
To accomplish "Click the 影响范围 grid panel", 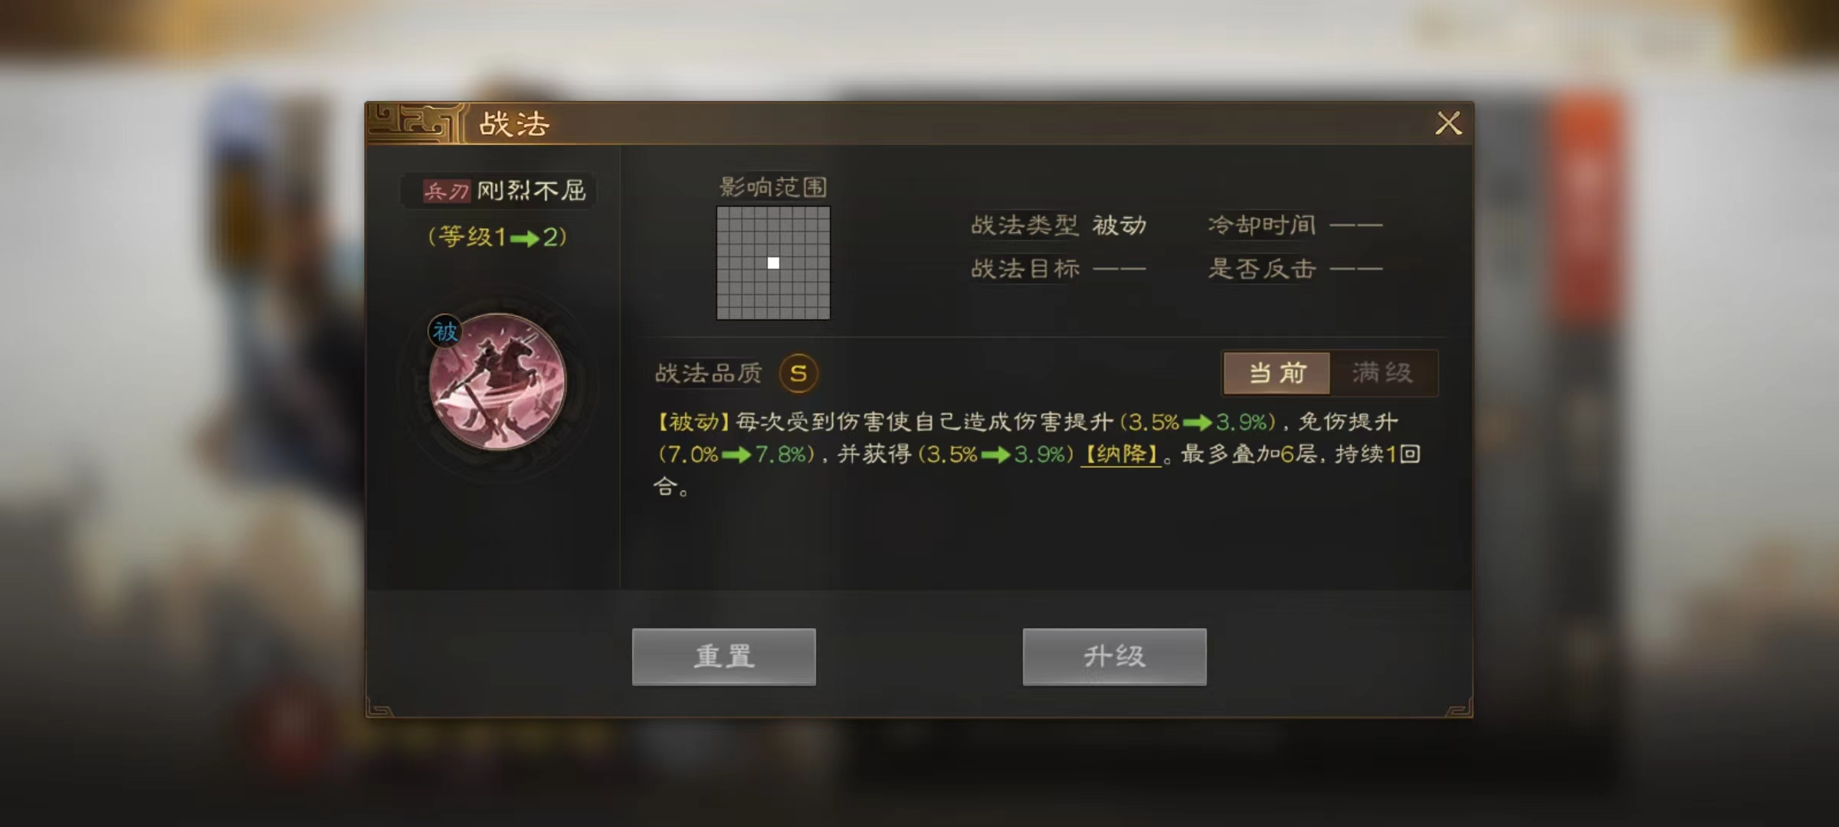I will (x=773, y=263).
